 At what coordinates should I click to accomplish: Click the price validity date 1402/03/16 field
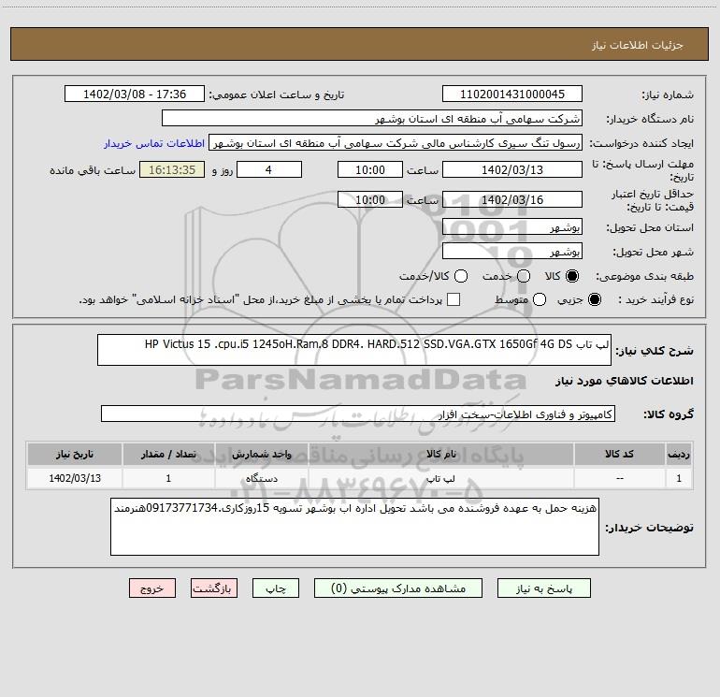click(x=512, y=199)
